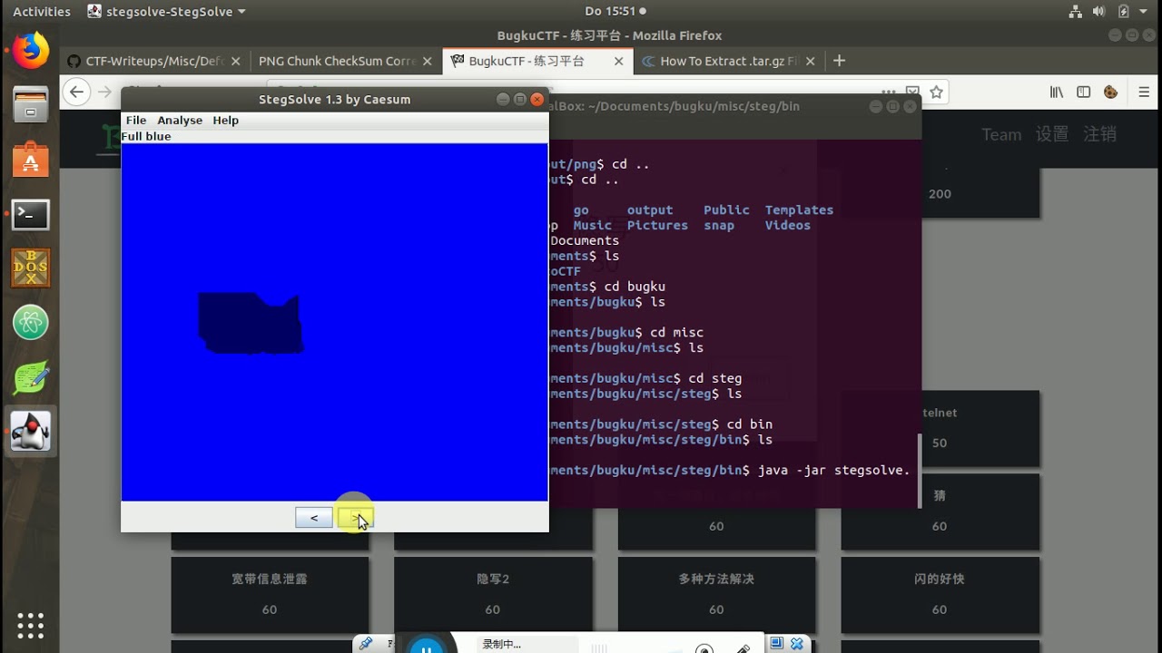Close the BugkuCTF tab
Screen dimensions: 1162x653
pyautogui.click(x=619, y=62)
